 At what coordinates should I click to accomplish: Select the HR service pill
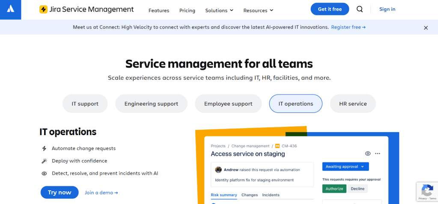[x=353, y=103]
